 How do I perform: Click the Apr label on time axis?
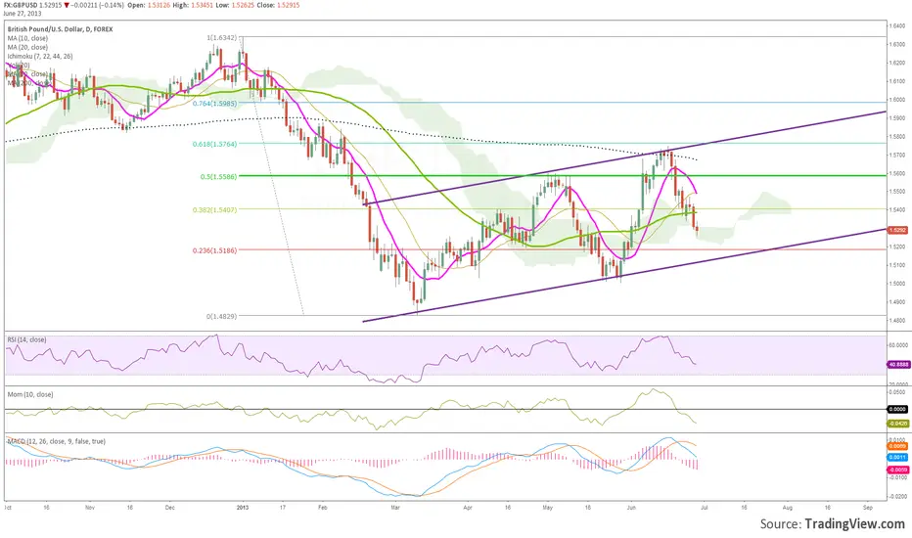[x=468, y=507]
